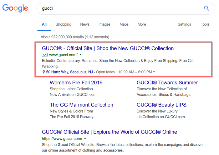Click the 50 Hartz Way, Secaucus address link
Screen dimensions: 219x155
(69, 72)
